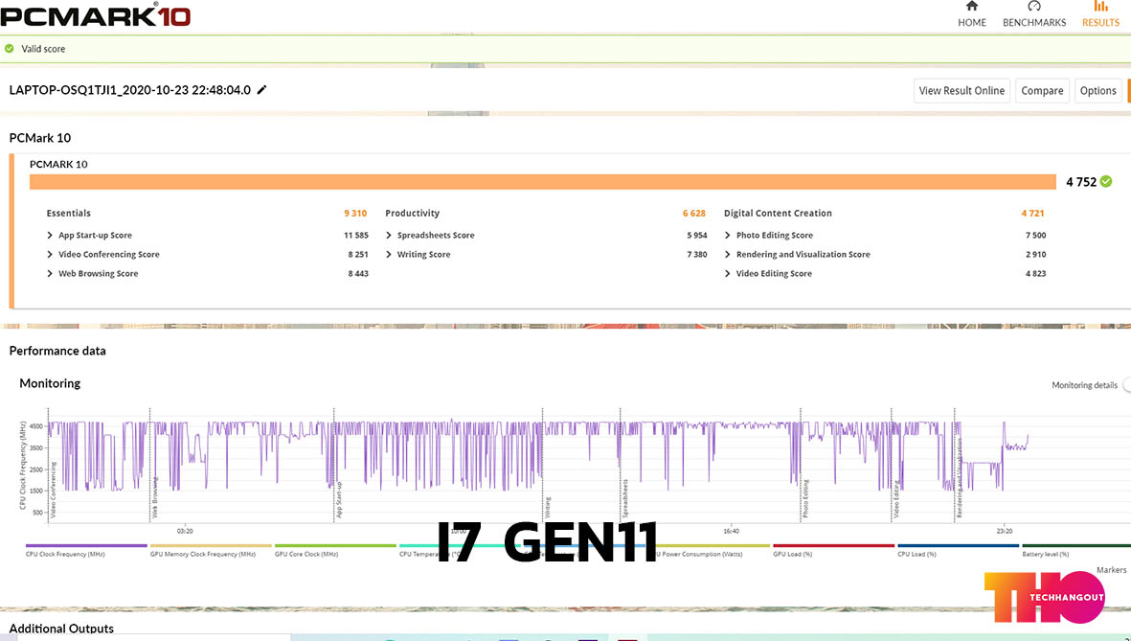Toggle GPU Memory Clock Frequency legend series
This screenshot has height=641, width=1131.
[211, 550]
